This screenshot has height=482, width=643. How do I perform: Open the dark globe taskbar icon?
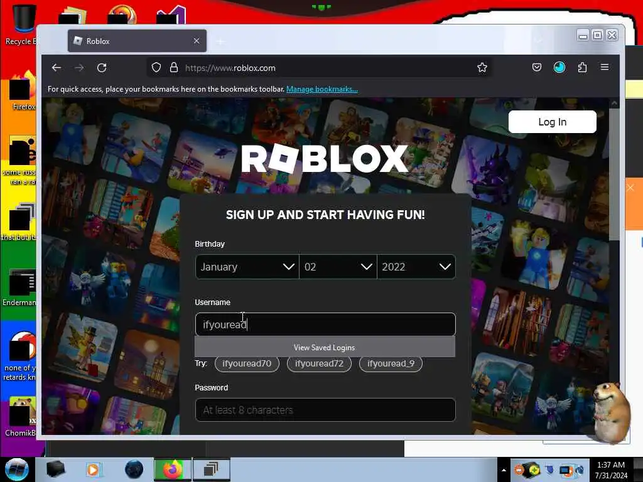click(134, 469)
